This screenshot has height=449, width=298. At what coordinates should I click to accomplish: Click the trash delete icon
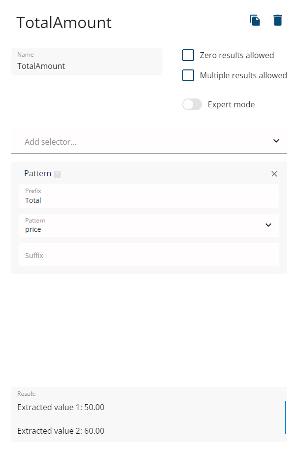278,21
